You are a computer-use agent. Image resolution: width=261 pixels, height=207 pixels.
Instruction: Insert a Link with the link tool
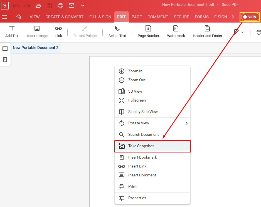point(58,31)
